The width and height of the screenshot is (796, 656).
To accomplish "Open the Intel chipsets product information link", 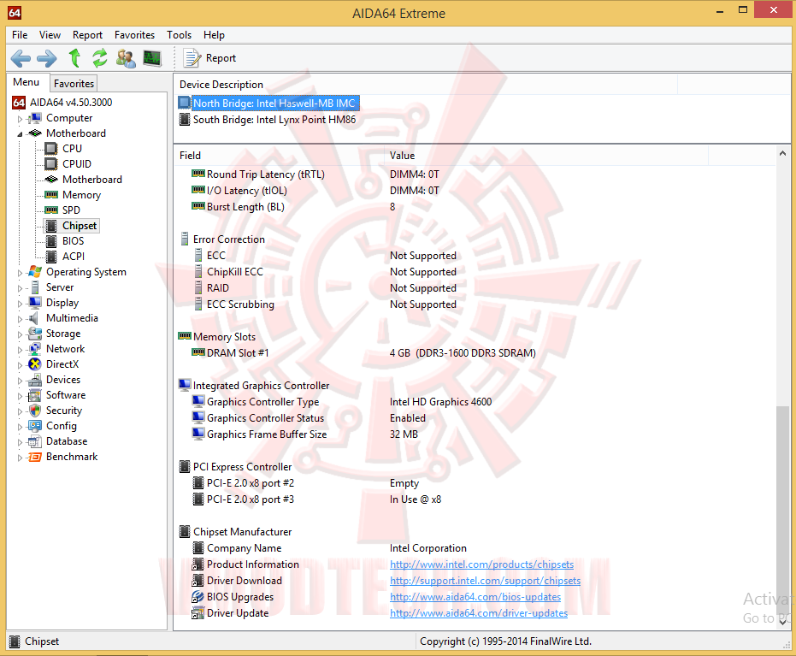I will [x=481, y=564].
